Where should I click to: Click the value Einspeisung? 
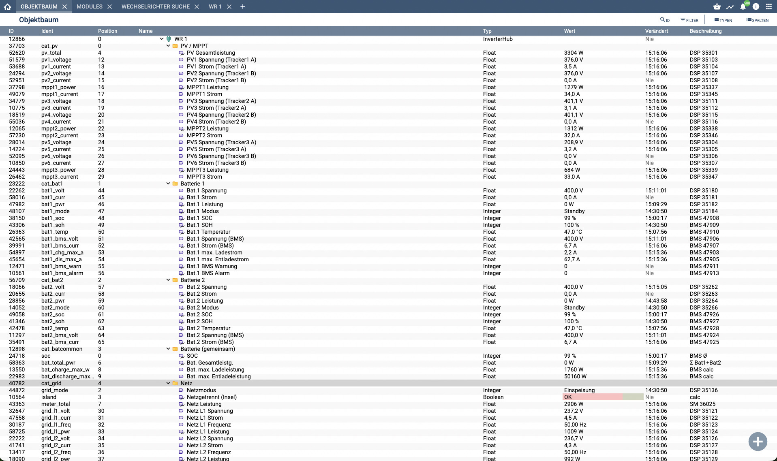579,390
